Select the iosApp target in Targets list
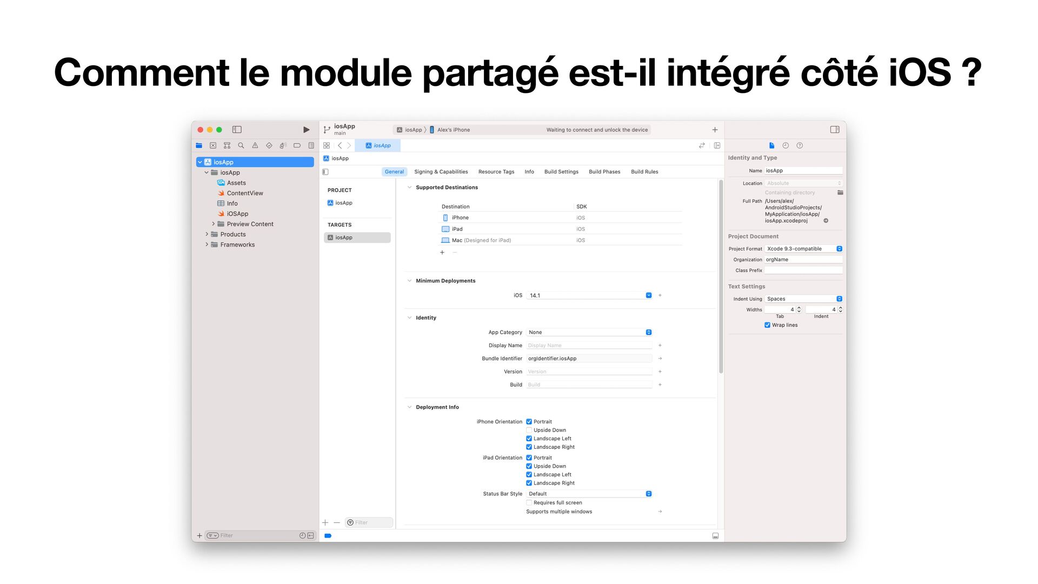Screen dimensions: 1038x584 coord(357,237)
